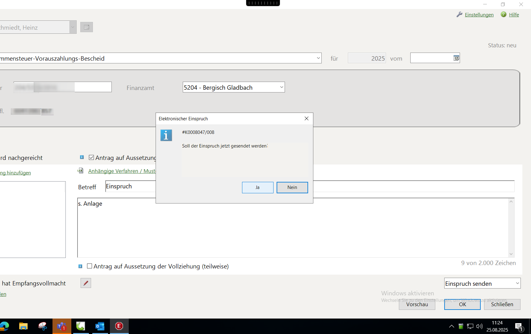
Task: Expand the Finanzamt Bergisch Gladbach dropdown
Action: (x=281, y=87)
